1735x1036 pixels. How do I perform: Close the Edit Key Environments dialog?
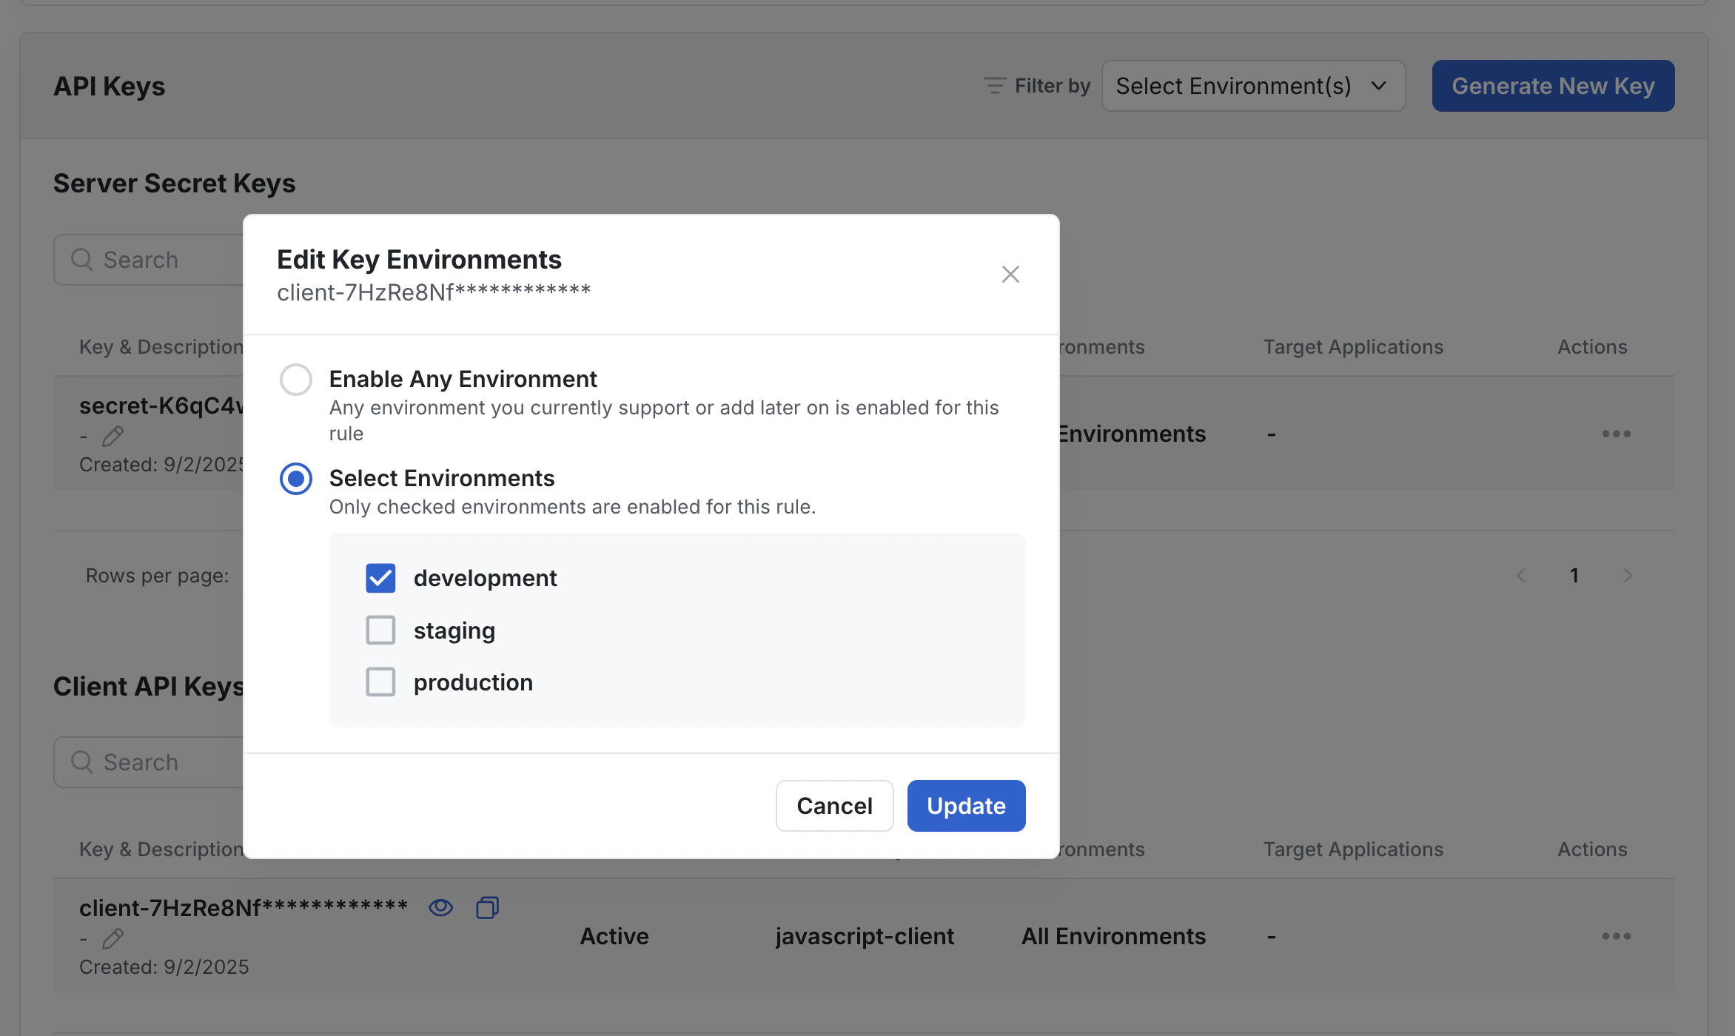point(1010,274)
